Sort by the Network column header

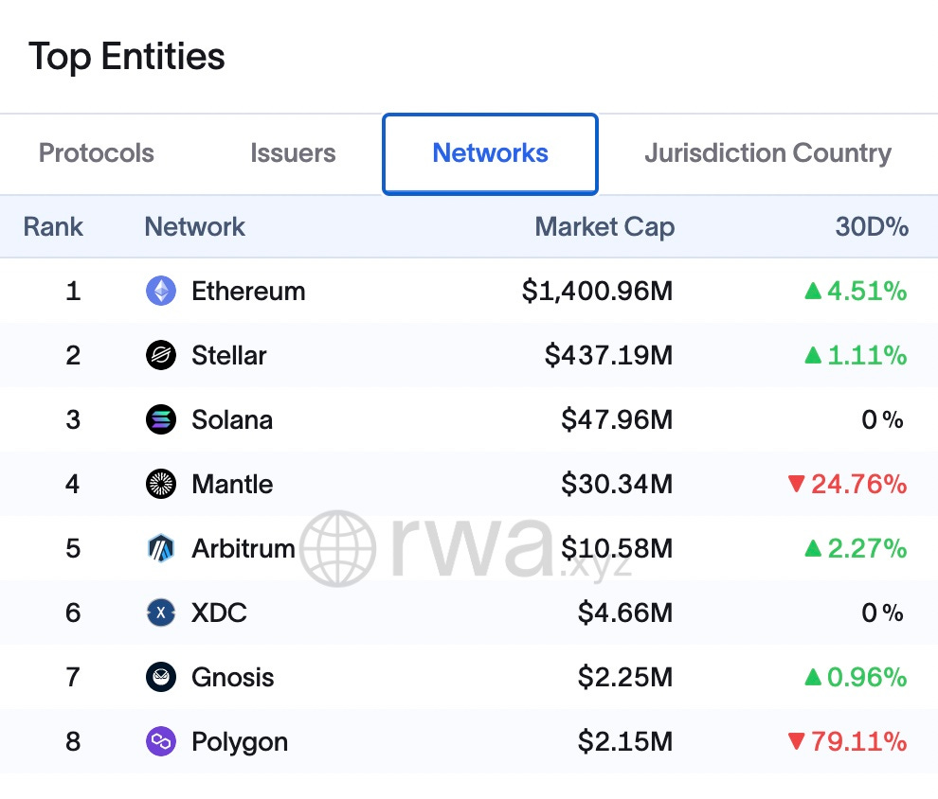coord(195,227)
